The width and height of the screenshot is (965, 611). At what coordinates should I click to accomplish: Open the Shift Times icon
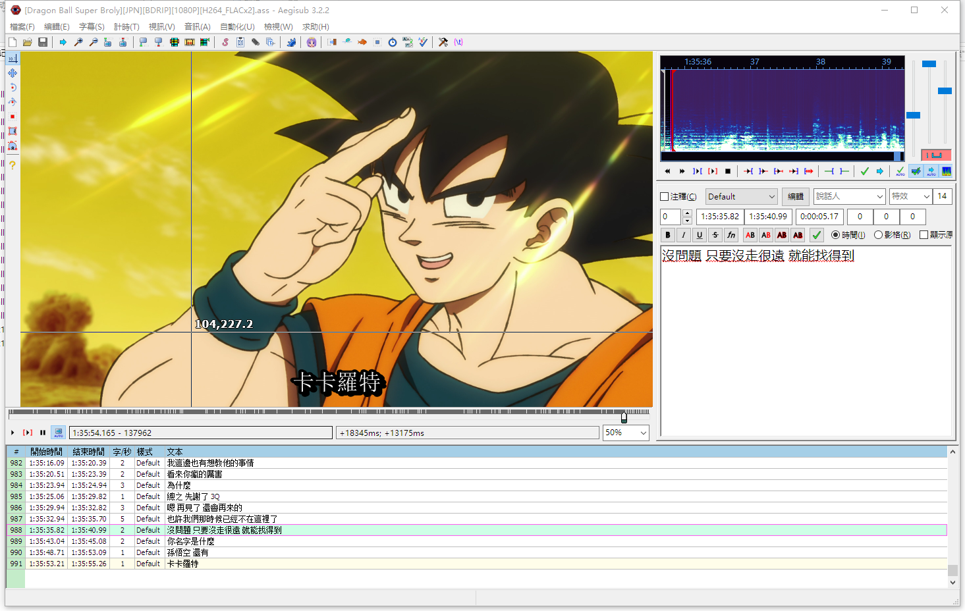click(x=332, y=42)
